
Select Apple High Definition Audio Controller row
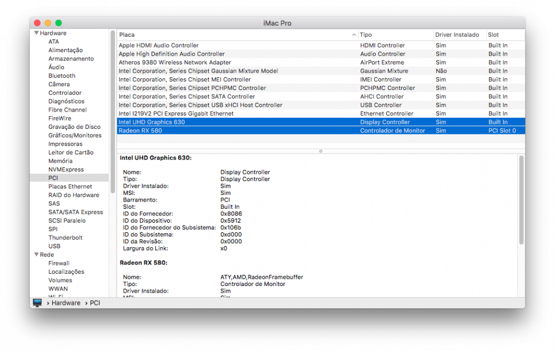point(321,54)
